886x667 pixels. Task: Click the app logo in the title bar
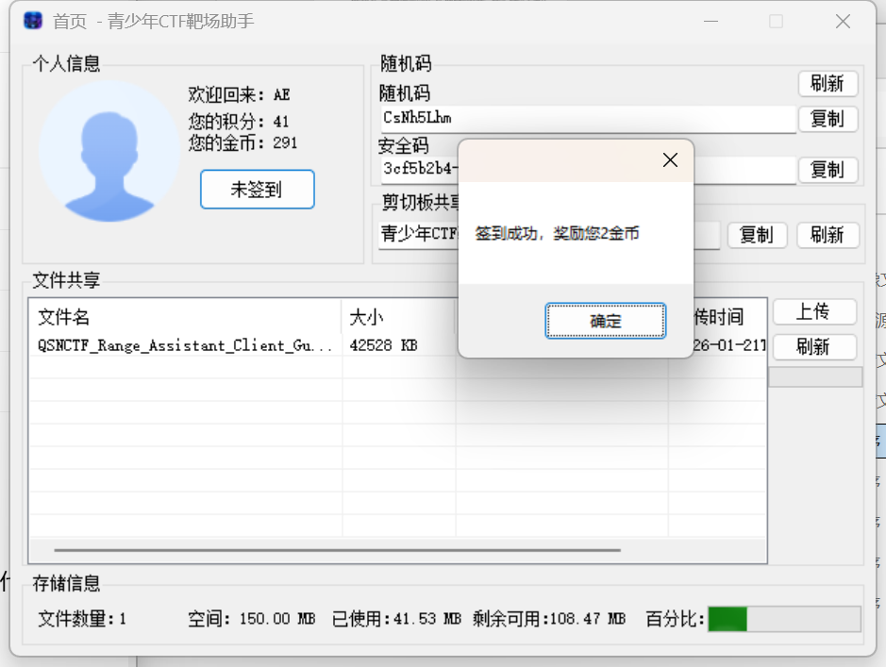33,21
